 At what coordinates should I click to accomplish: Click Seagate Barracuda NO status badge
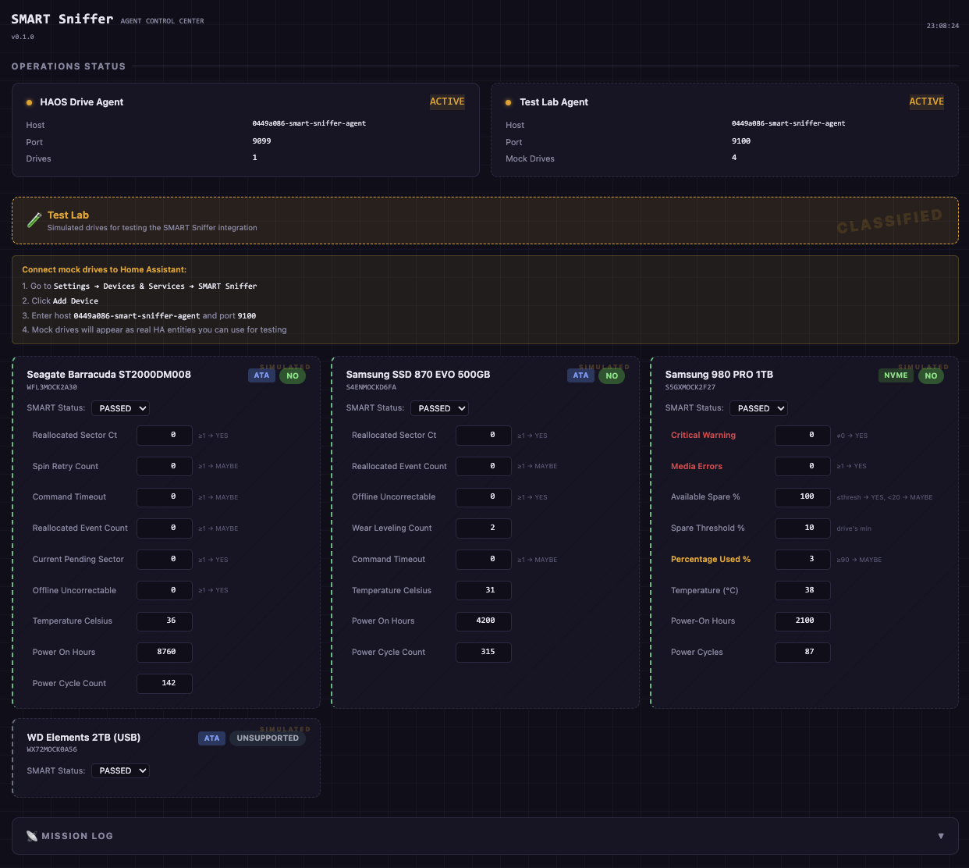[293, 375]
